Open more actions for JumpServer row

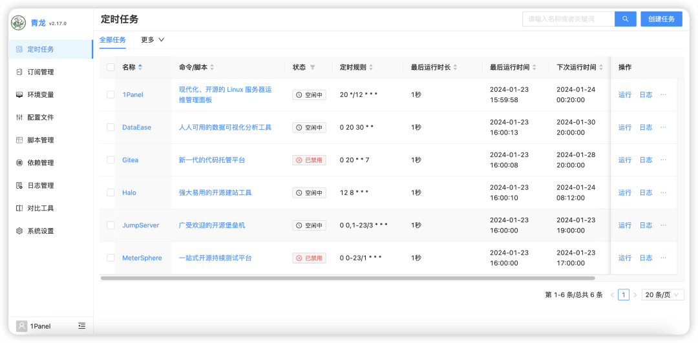pyautogui.click(x=663, y=225)
